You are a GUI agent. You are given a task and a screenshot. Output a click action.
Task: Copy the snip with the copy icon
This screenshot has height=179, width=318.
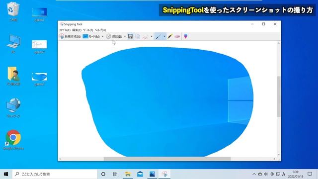click(x=138, y=36)
